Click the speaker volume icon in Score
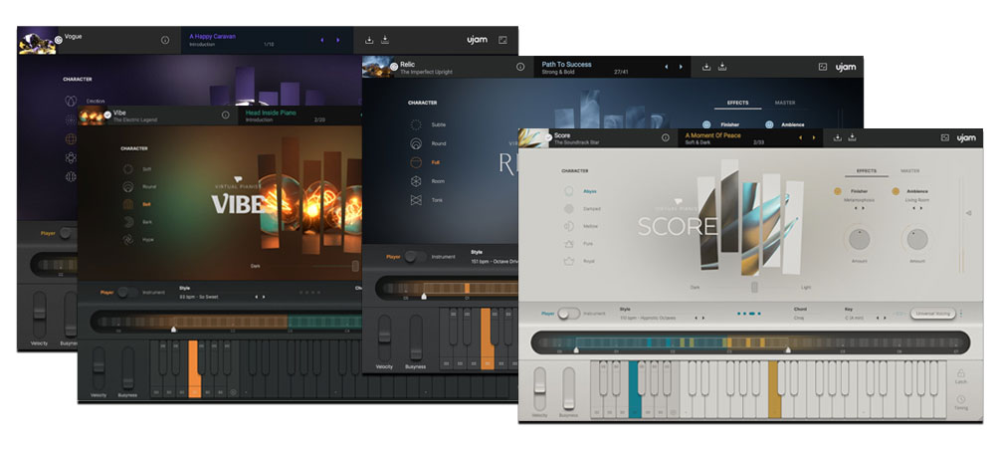 (x=968, y=213)
